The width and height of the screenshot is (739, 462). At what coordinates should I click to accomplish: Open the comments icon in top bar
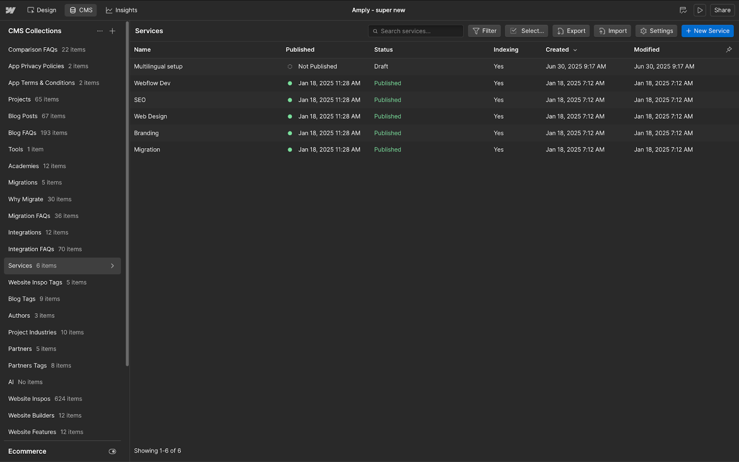coord(683,10)
